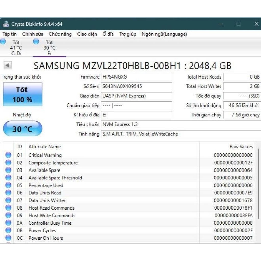
Task: Click the status orb for Critical Warning
Action: click(8, 155)
